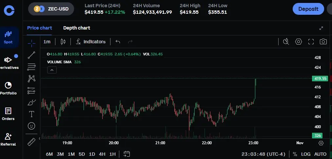
Task: Set the chart range to 1D
Action: (x=92, y=154)
